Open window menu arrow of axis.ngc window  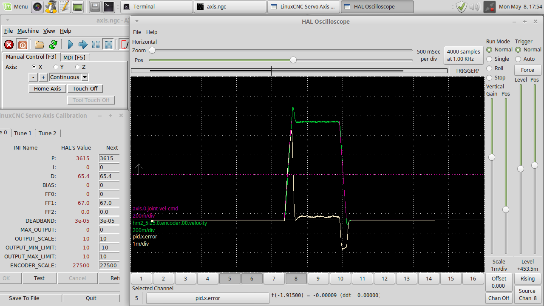[x=7, y=20]
